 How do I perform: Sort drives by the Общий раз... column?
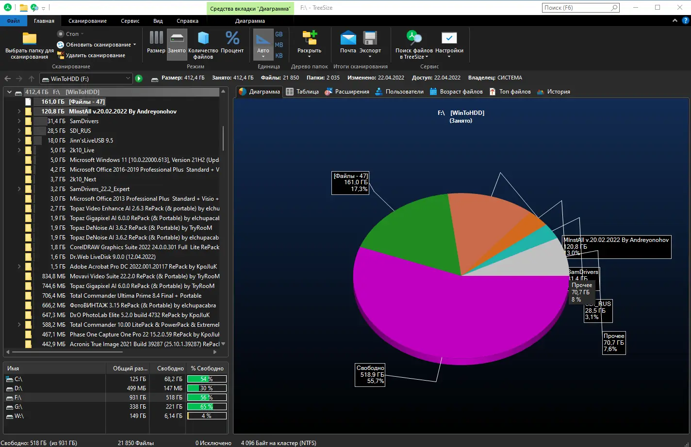click(128, 368)
